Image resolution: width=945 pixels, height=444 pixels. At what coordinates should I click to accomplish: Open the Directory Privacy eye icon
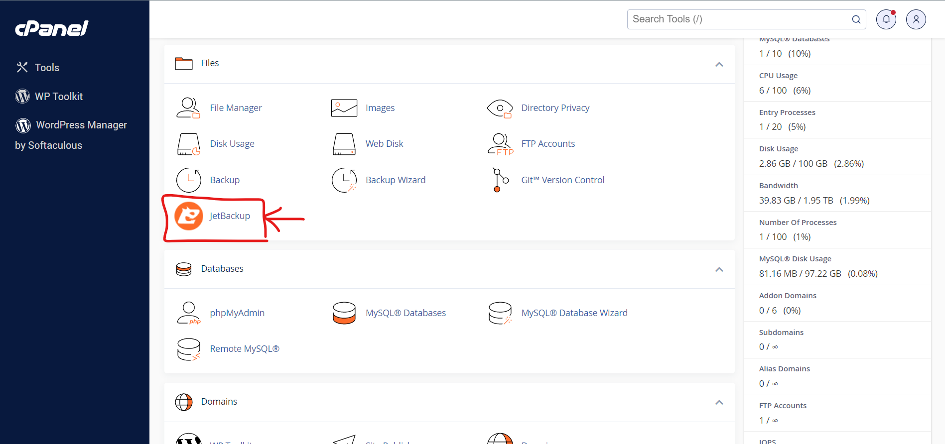[x=500, y=108]
